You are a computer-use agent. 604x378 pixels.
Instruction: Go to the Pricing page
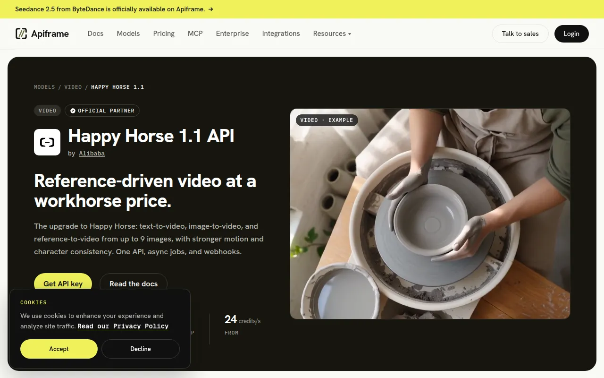click(x=164, y=34)
